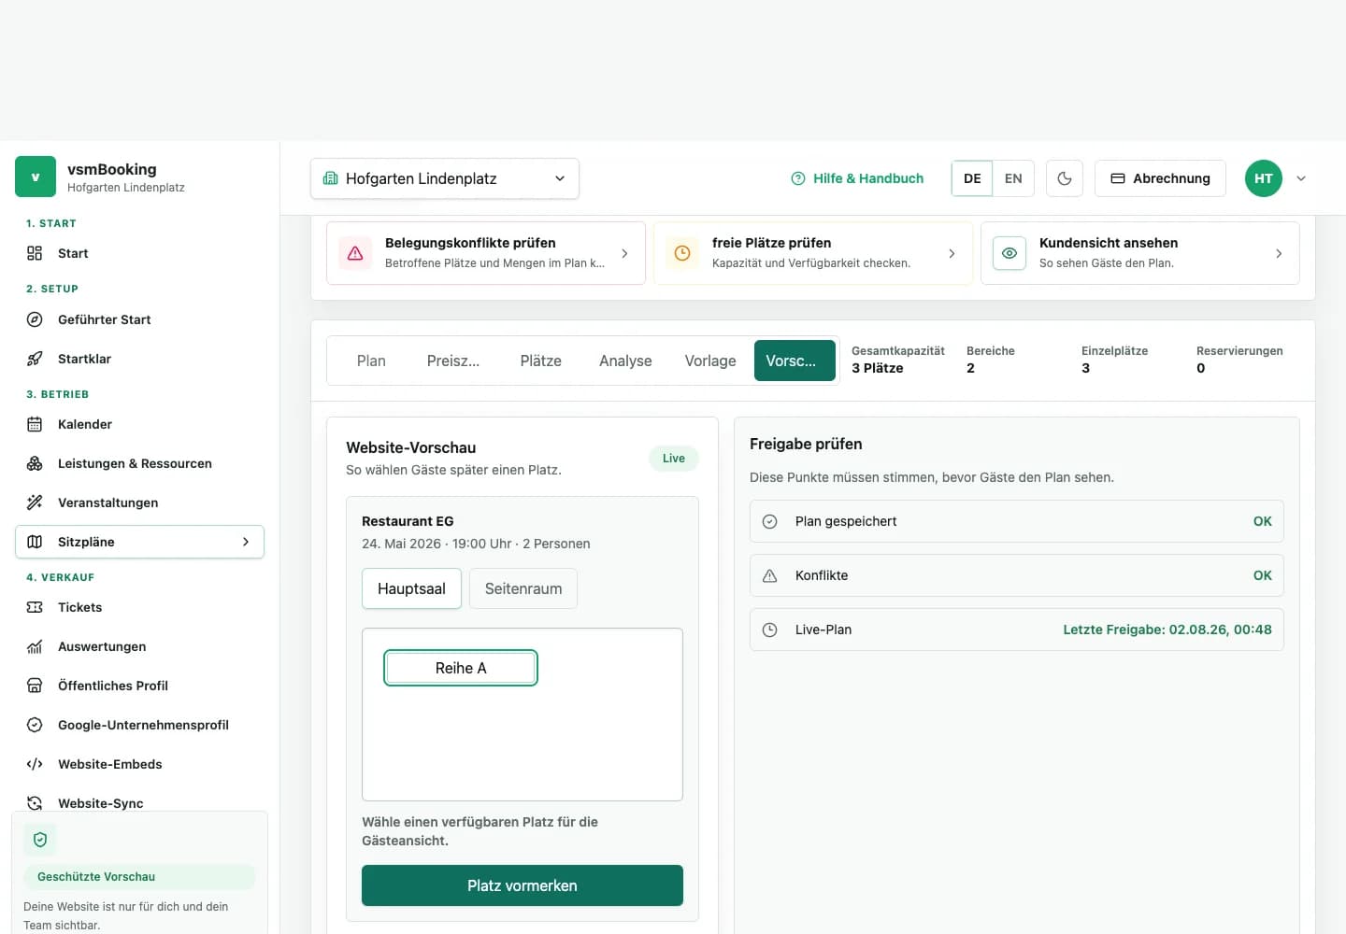
Task: Open the Hofgarten Lindenplatz location dropdown
Action: [445, 178]
